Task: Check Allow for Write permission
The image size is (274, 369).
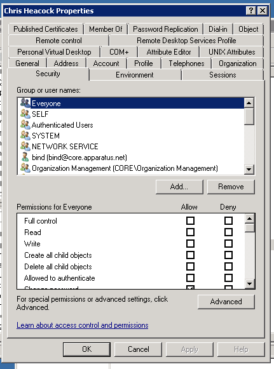Action: click(190, 244)
